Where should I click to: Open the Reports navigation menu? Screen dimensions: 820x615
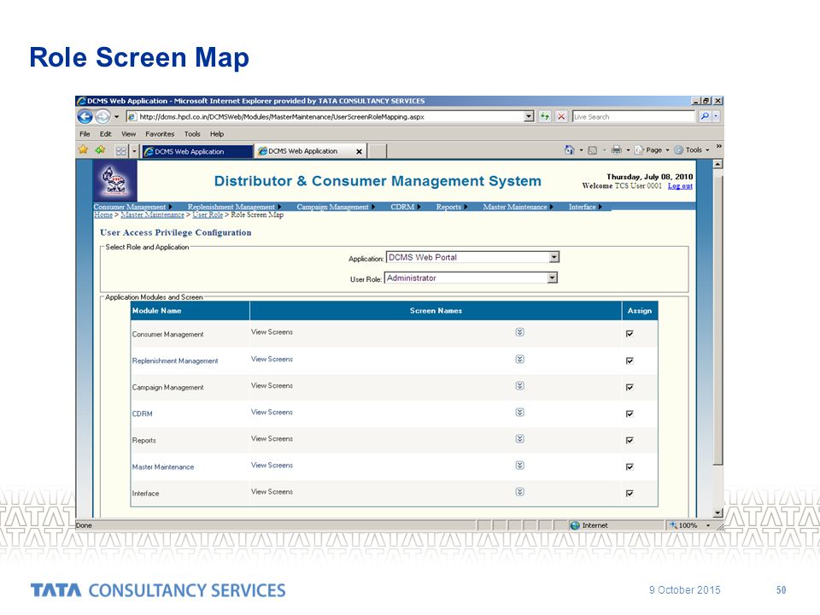click(x=452, y=207)
